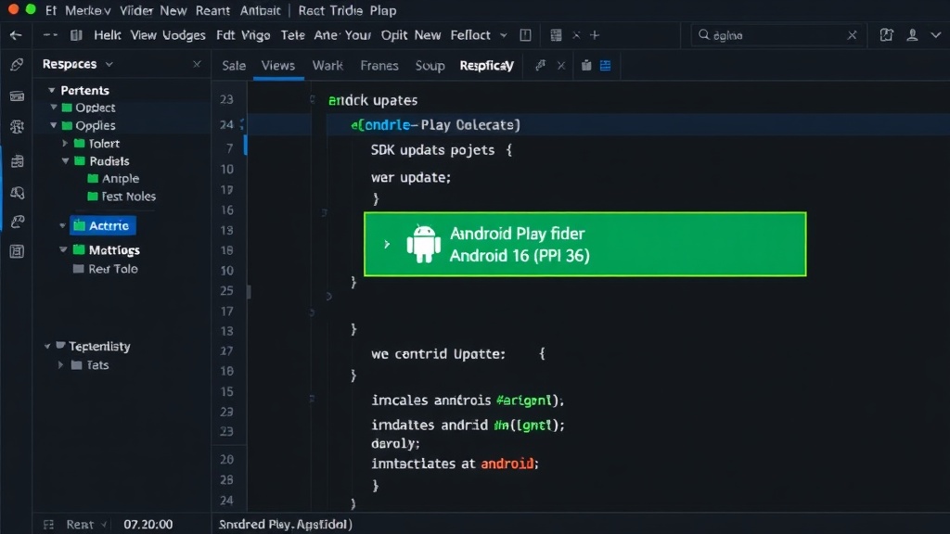The image size is (950, 534).
Task: Click the clipboard icon in the tab bar
Action: (x=586, y=66)
